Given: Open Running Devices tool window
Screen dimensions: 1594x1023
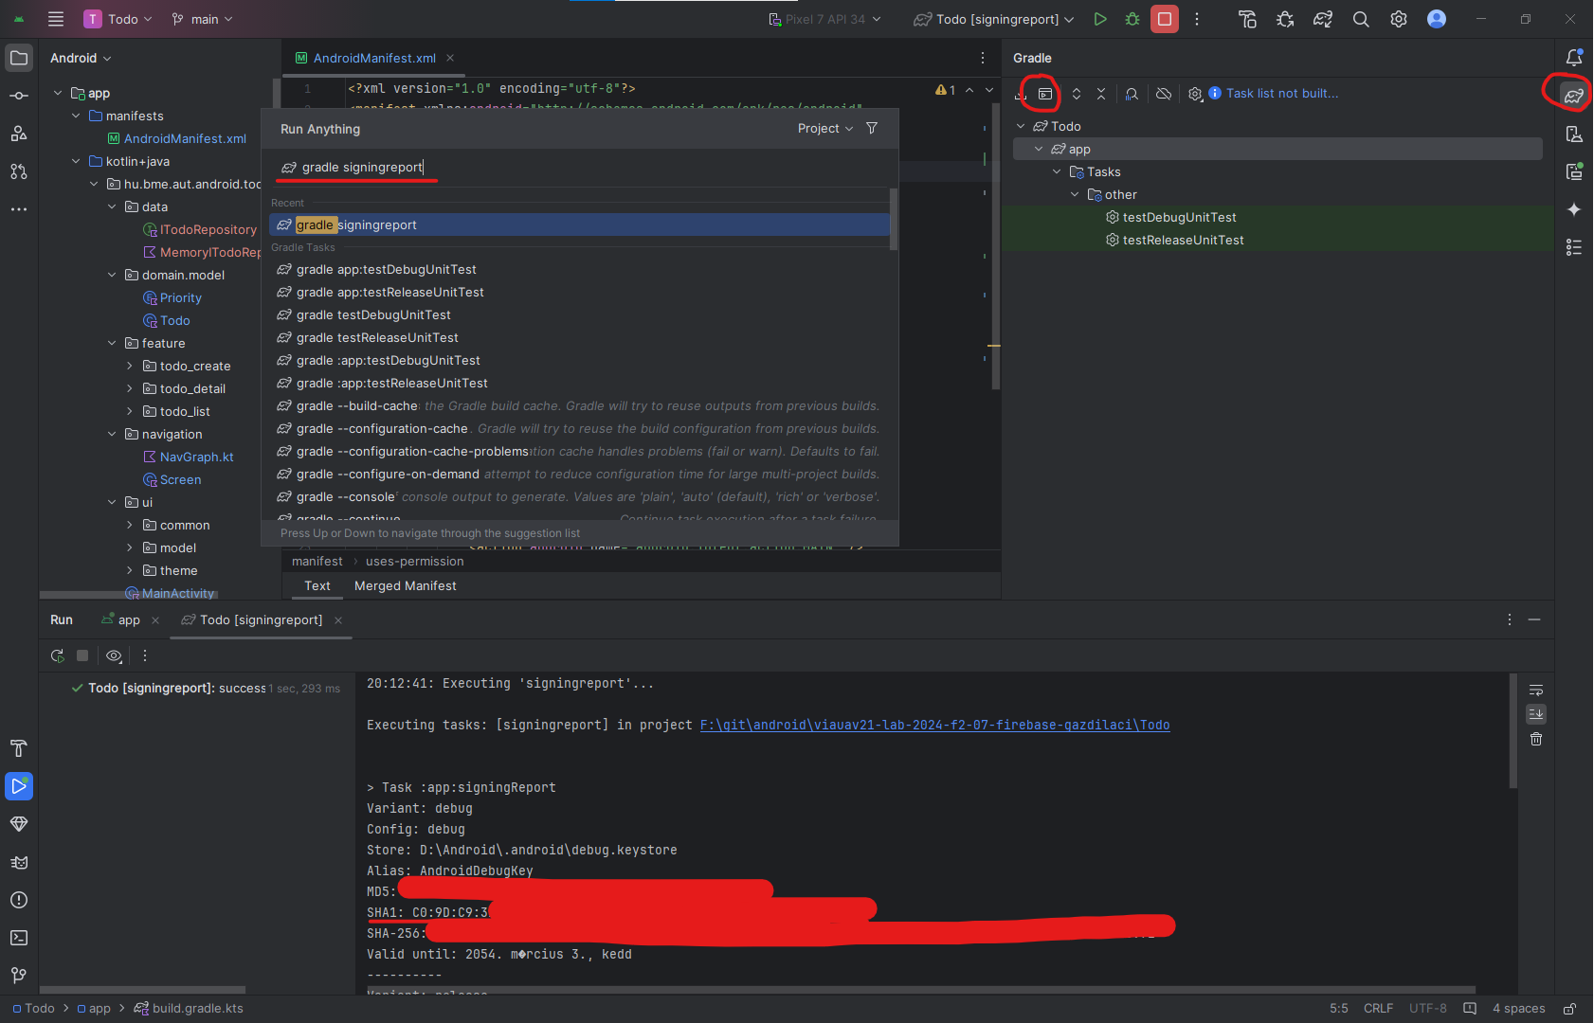Looking at the screenshot, I should click(1574, 171).
